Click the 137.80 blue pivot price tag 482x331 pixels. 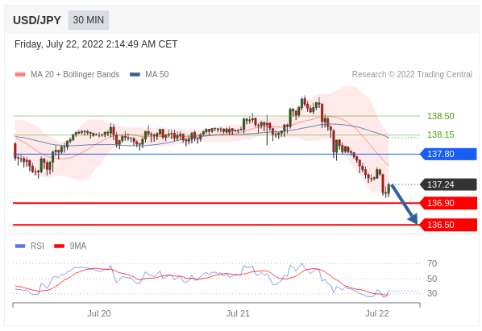click(448, 154)
